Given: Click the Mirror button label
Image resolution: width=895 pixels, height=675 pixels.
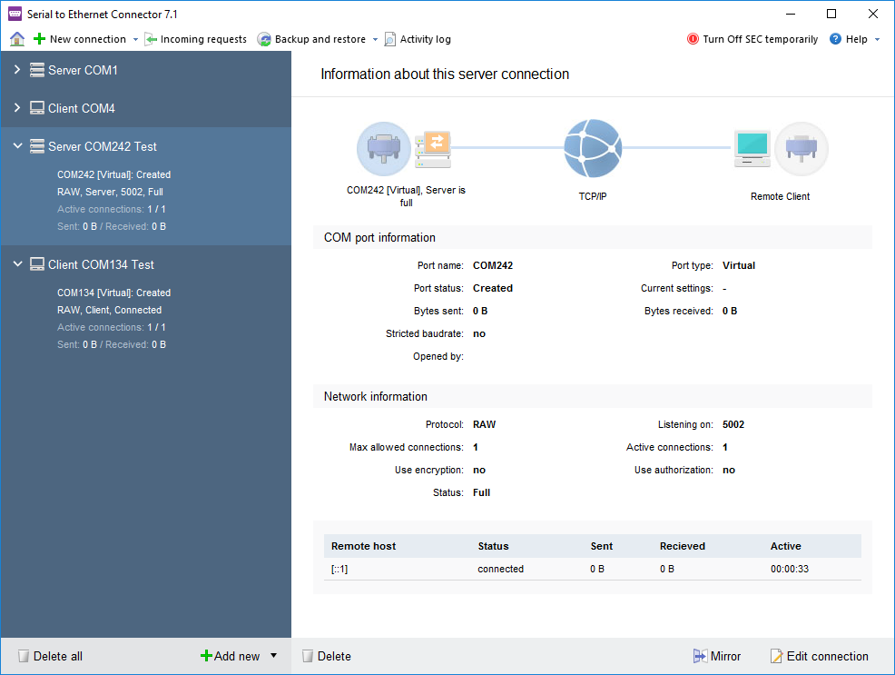Looking at the screenshot, I should (x=725, y=656).
